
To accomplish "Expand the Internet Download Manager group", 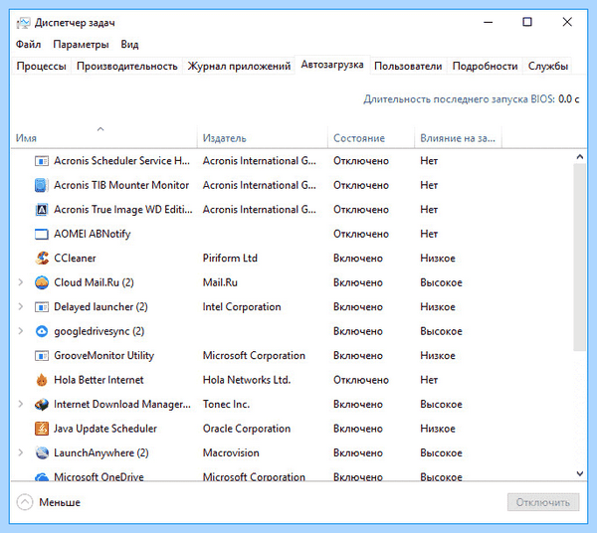I will 21,404.
